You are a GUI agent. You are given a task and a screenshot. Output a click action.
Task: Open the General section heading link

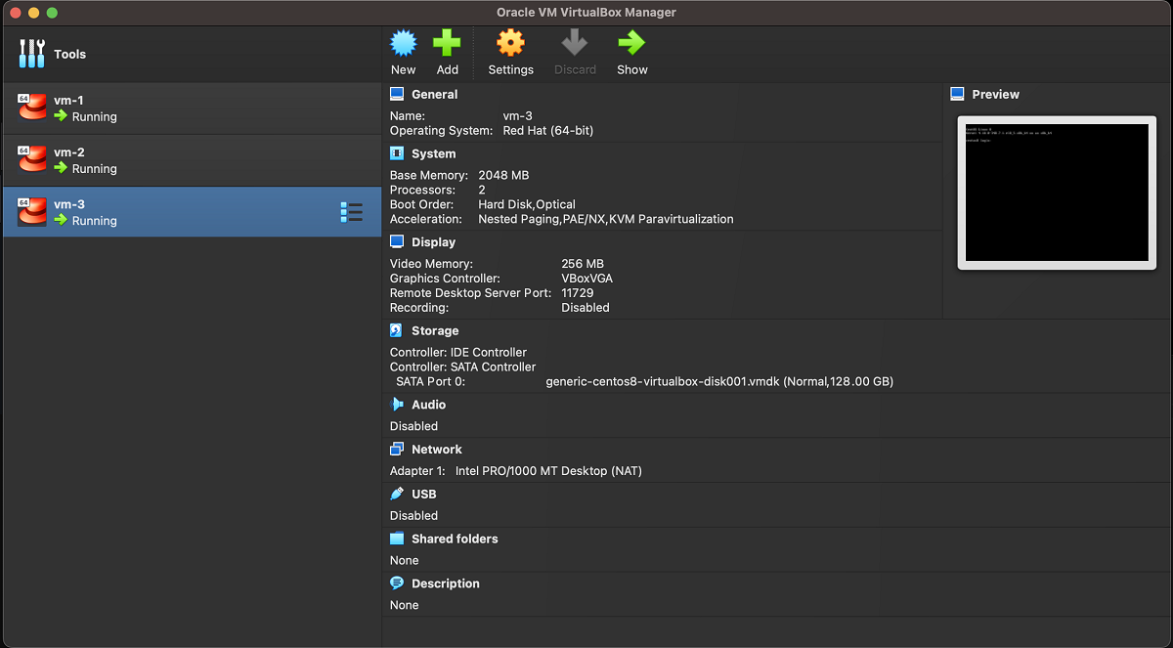click(434, 95)
